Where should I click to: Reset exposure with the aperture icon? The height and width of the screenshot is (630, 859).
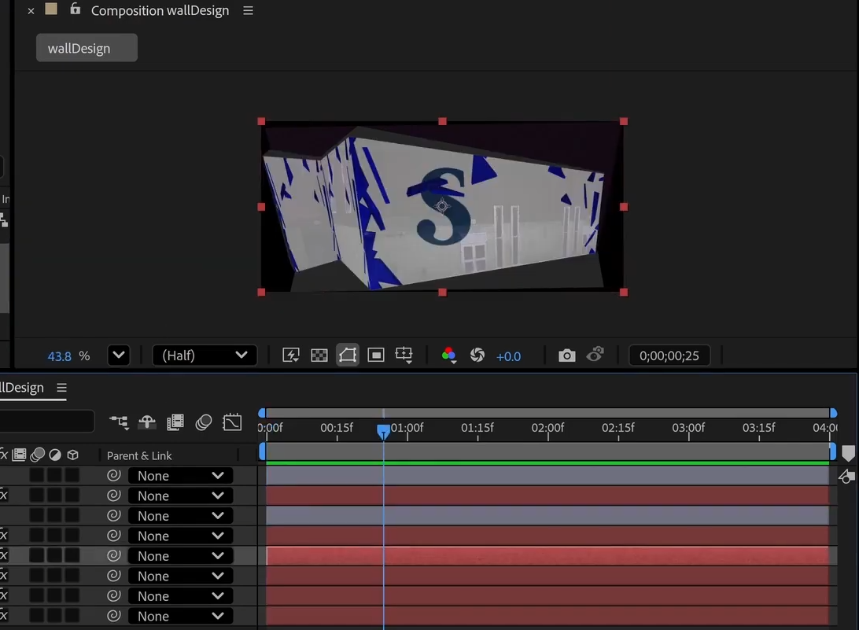tap(477, 355)
